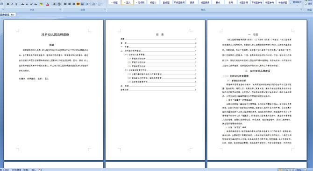Image resolution: width=313 pixels, height=171 pixels.
Task: Toggle bold formatting in the font group
Action: (8, 4)
